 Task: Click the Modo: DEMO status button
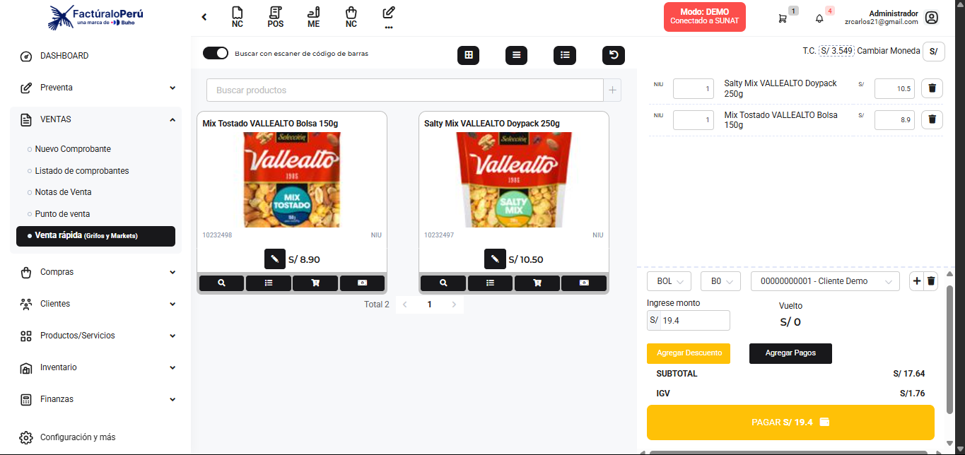point(704,17)
